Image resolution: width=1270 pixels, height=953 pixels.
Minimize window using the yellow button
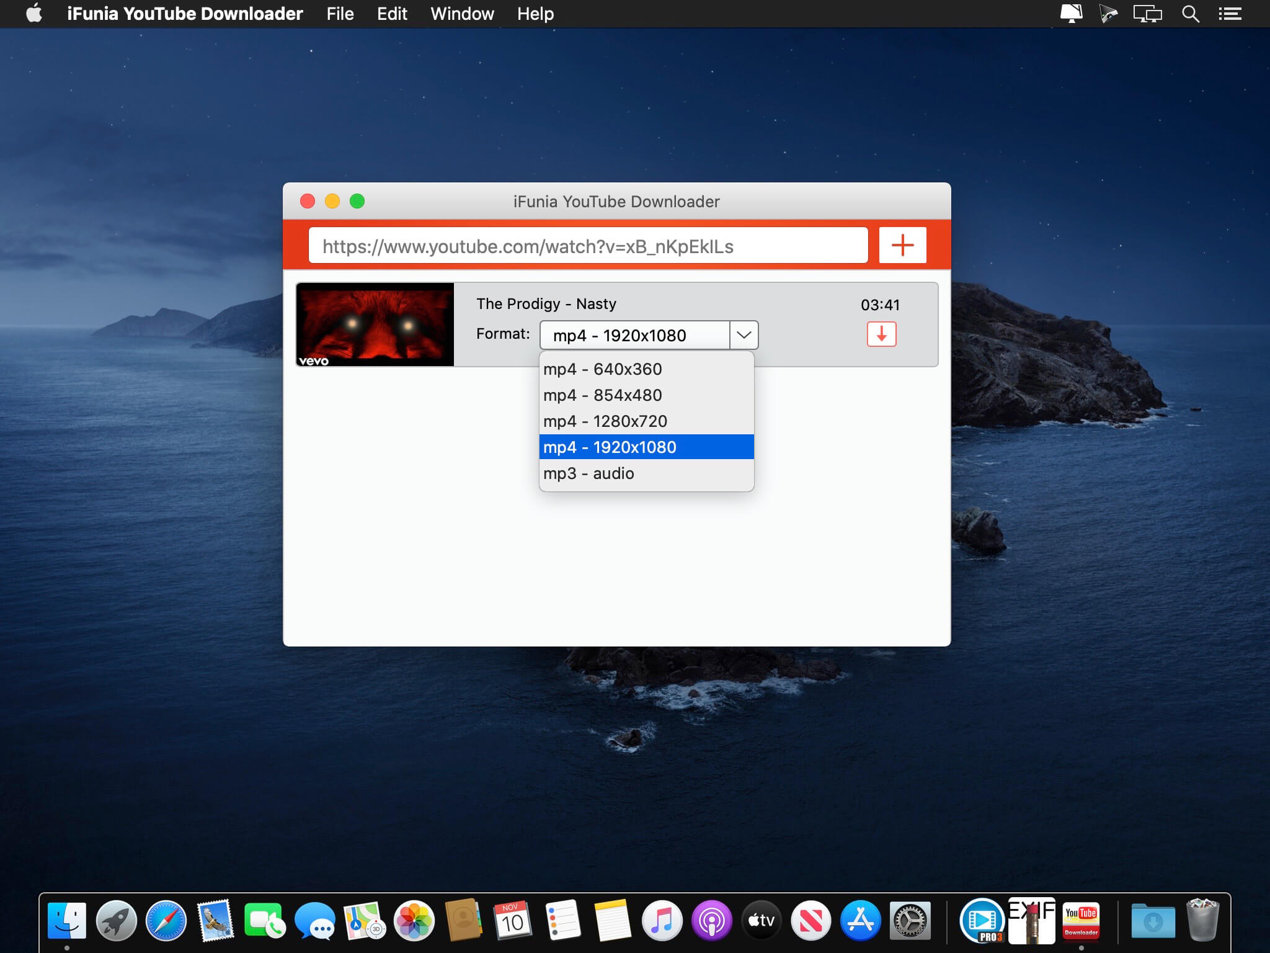(332, 201)
